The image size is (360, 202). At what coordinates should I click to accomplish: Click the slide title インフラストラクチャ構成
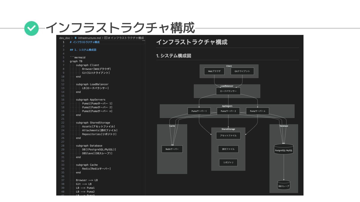120,28
